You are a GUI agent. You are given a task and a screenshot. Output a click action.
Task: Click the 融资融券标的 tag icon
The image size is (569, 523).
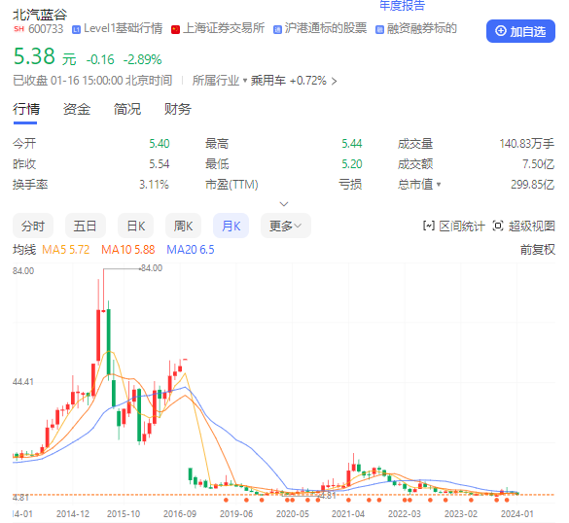(379, 30)
